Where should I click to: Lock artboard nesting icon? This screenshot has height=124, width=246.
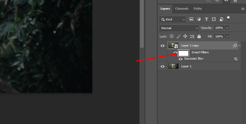[x=192, y=37]
